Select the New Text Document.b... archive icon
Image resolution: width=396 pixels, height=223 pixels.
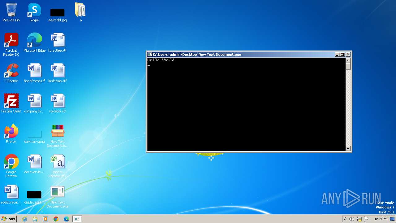tap(58, 136)
